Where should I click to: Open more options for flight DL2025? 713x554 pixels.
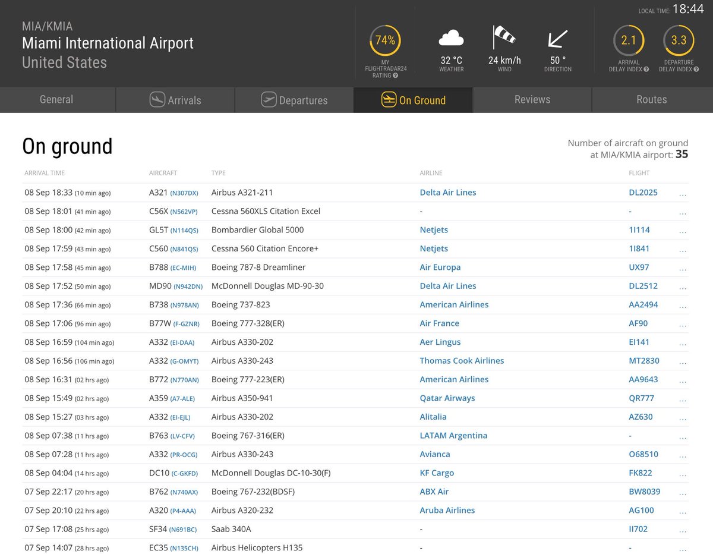pyautogui.click(x=683, y=193)
